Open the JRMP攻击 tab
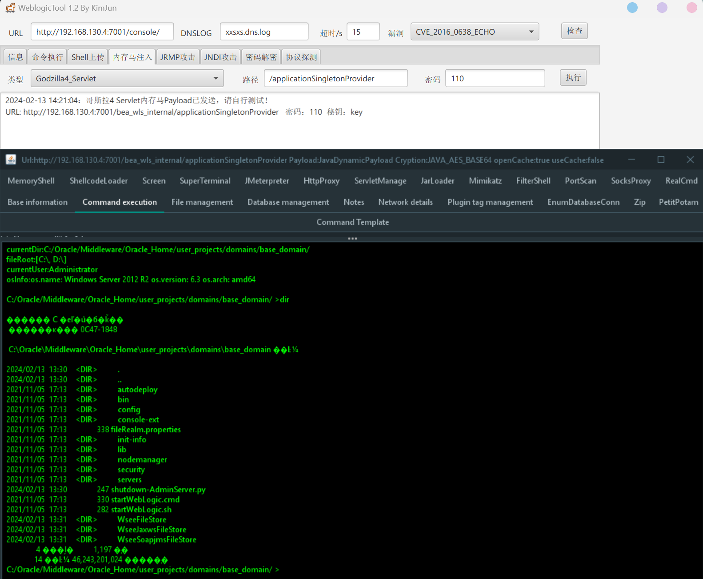The image size is (703, 579). [x=178, y=57]
